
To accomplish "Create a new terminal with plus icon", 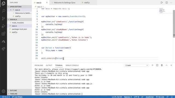I will pos(153,65).
